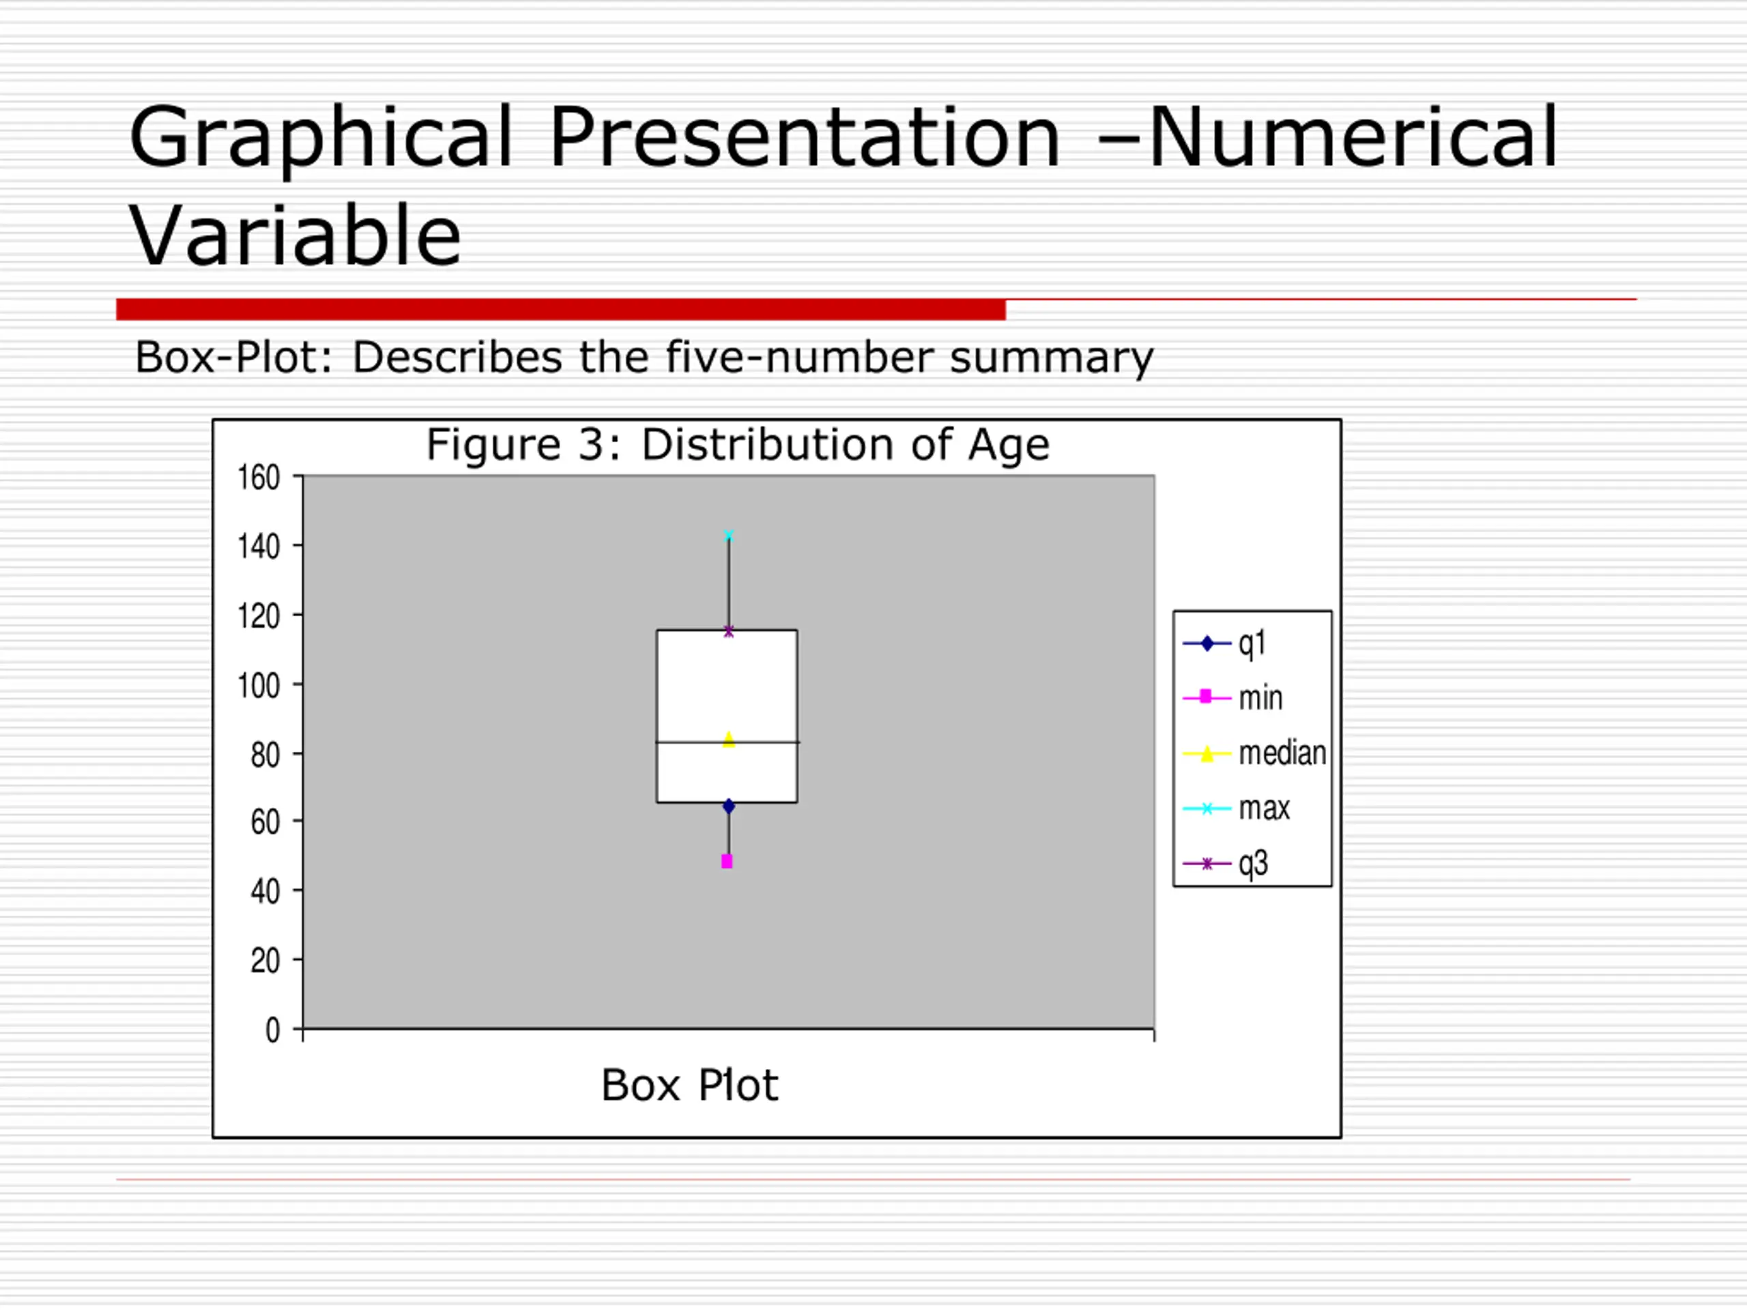Click the 20 y-axis label
Screen dimensions: 1747x1310
pyautogui.click(x=265, y=960)
